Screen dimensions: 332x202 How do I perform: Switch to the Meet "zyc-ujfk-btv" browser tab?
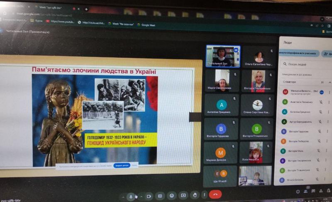tap(51, 7)
